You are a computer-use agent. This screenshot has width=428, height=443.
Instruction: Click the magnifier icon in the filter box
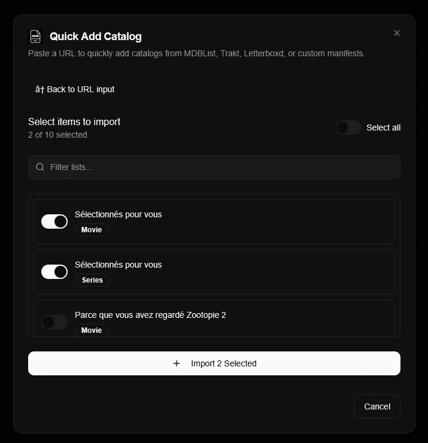point(40,167)
